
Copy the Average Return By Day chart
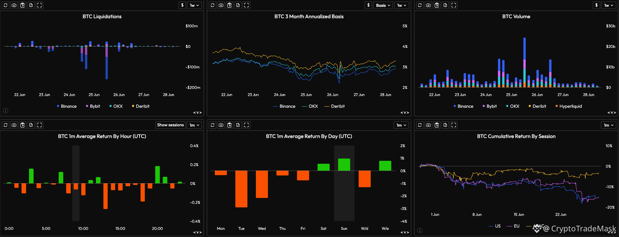click(229, 125)
